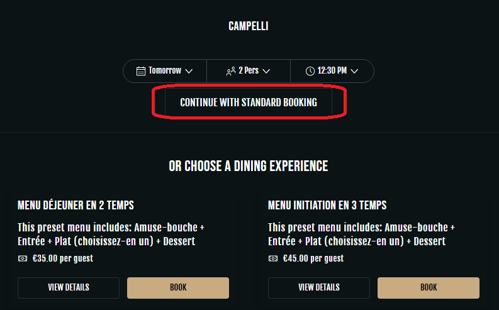Click the Or Choose a Dining Experience heading
Image resolution: width=499 pixels, height=310 pixels.
(x=249, y=166)
